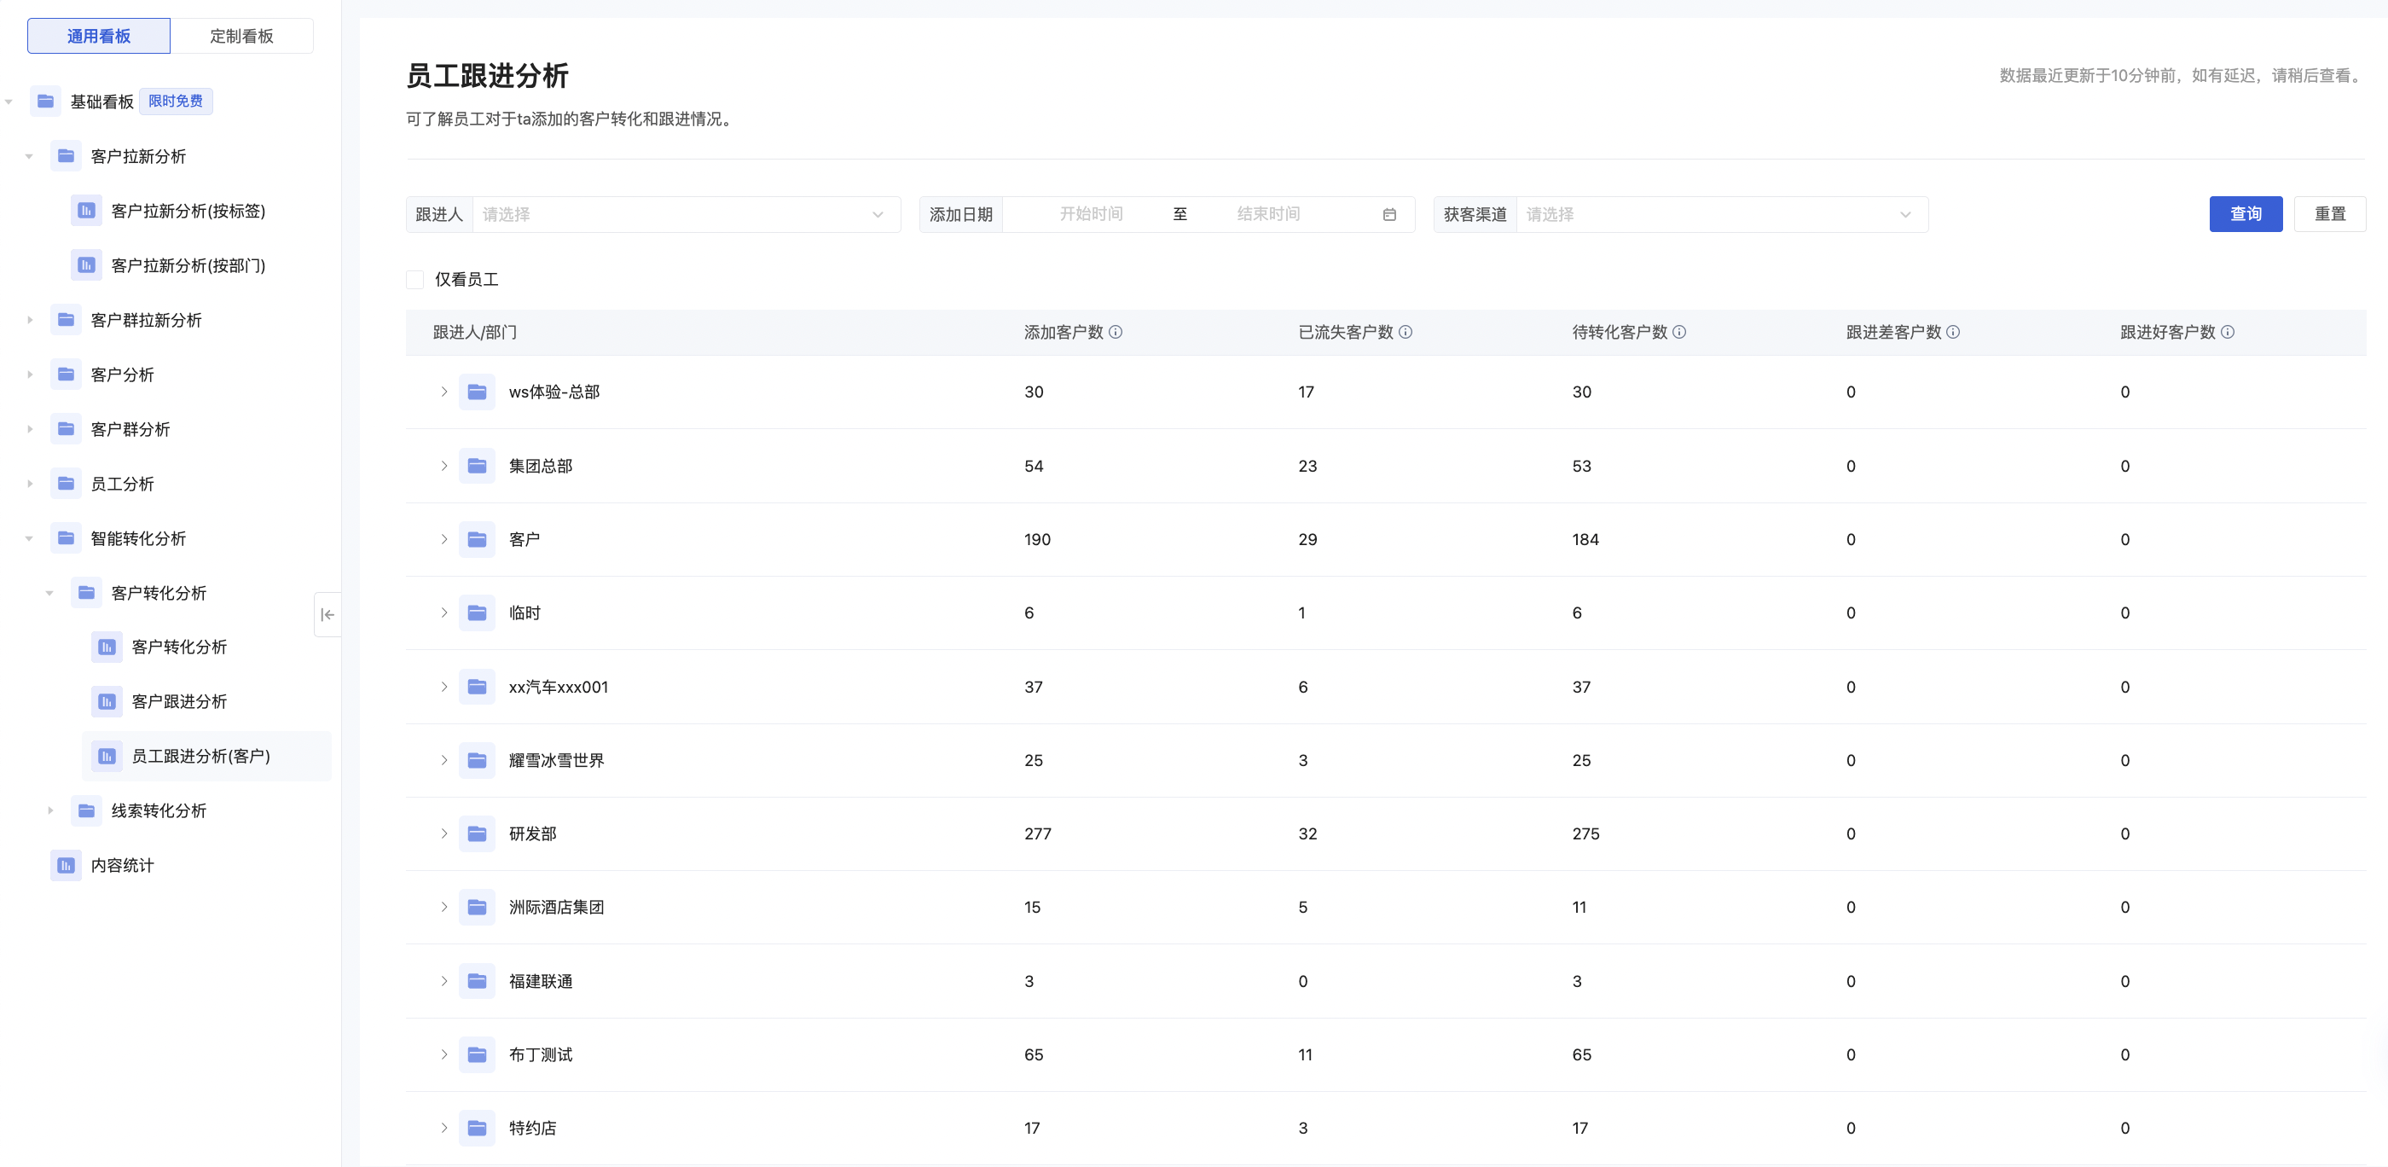Click the 结束时间 date field
Viewport: 2388px width, 1167px height.
(x=1268, y=214)
